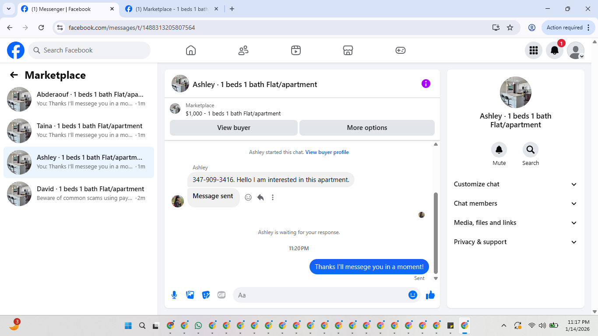Open the account profile avatar menu
Viewport: 598px width, 336px height.
(576, 50)
